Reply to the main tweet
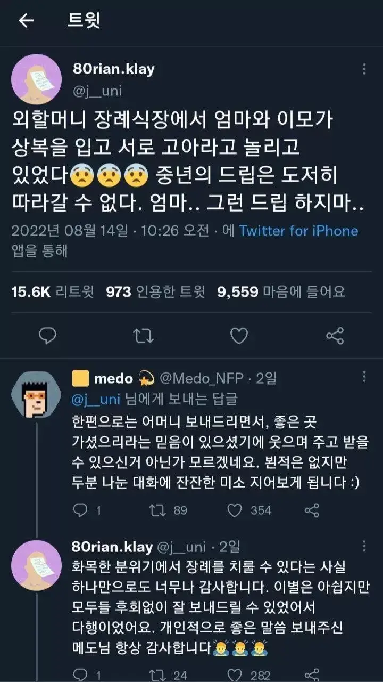383x682 pixels. point(48,335)
